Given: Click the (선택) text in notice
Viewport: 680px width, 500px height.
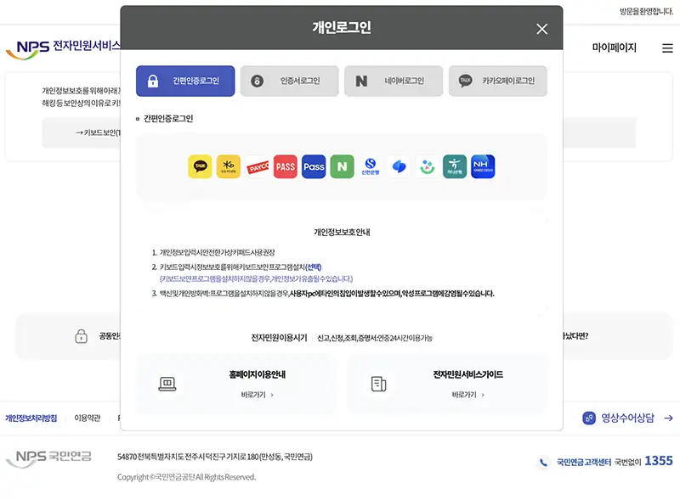Looking at the screenshot, I should click(x=313, y=267).
